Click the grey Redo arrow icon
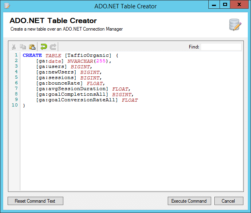Screen dimensions: 251x213 pos(53,46)
